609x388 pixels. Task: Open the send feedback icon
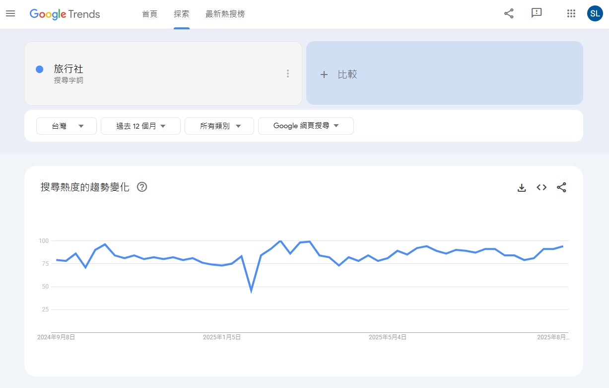(537, 13)
